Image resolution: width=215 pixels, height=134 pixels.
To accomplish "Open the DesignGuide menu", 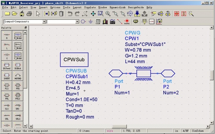I will coord(136,7).
